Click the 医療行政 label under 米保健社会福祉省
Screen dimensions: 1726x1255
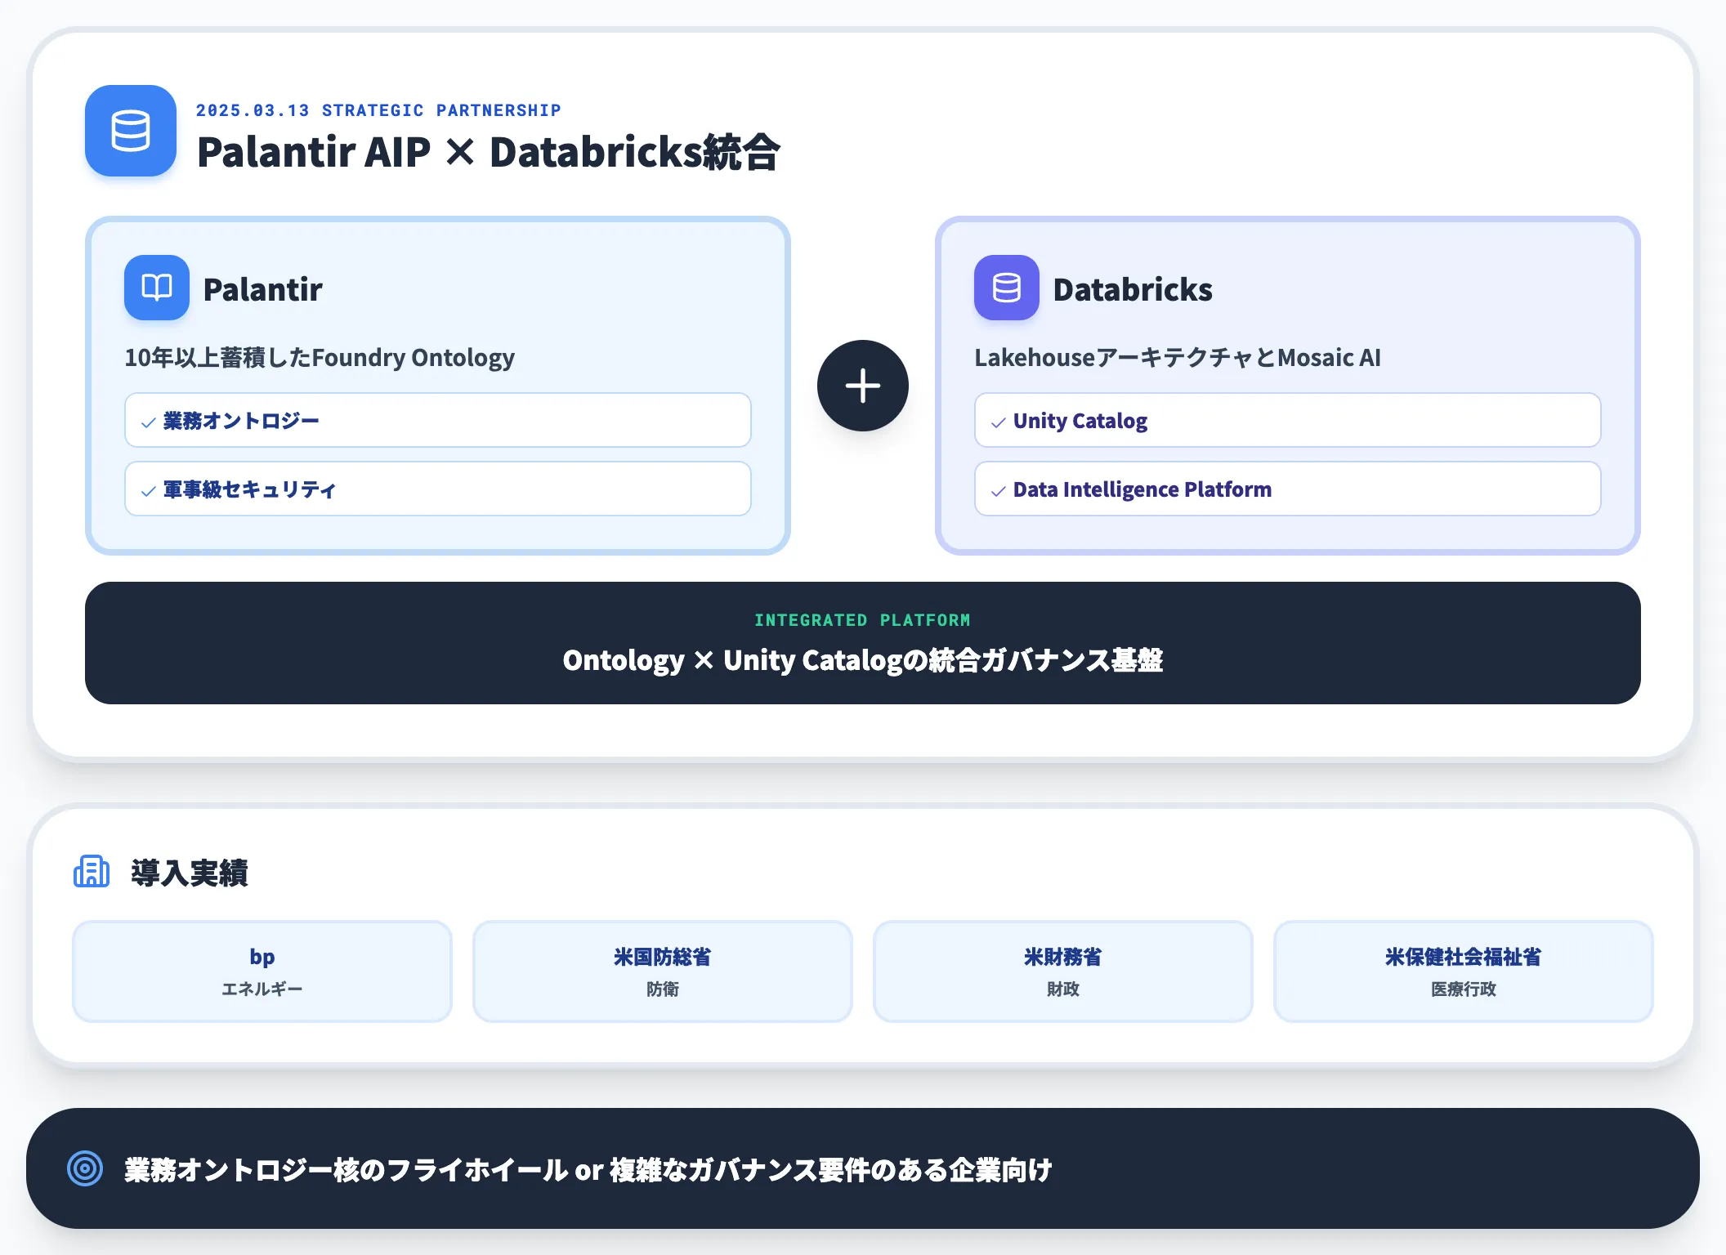1464,989
